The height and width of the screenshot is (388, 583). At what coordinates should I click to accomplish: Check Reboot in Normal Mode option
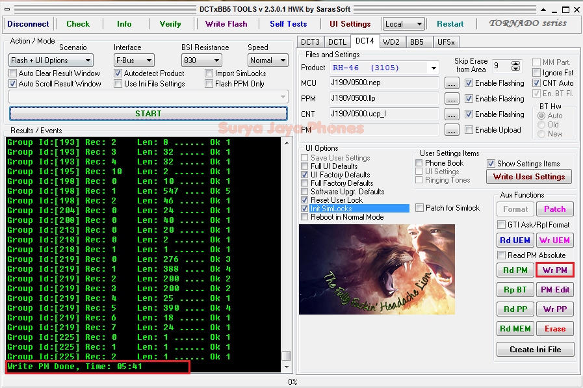(305, 217)
